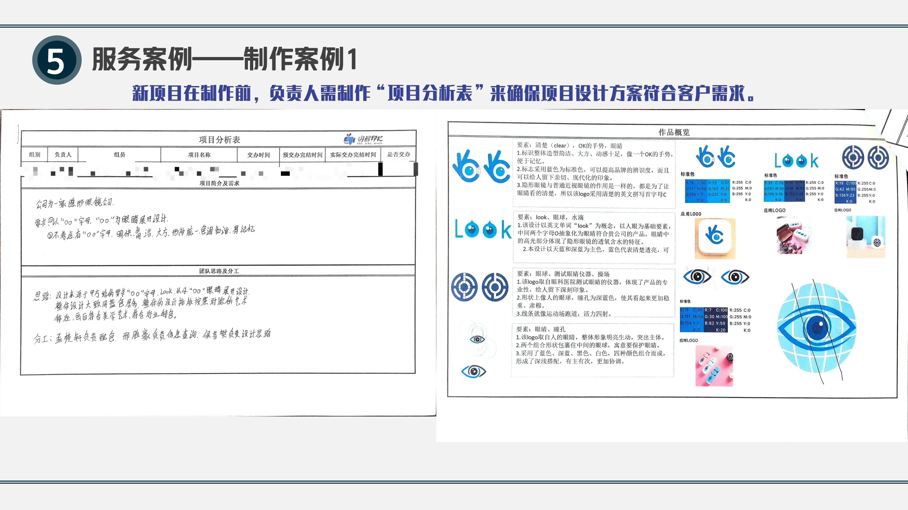Click the blue subtitle sentence about 项目分析表
Image resolution: width=908 pixels, height=510 pixels.
pyautogui.click(x=443, y=93)
